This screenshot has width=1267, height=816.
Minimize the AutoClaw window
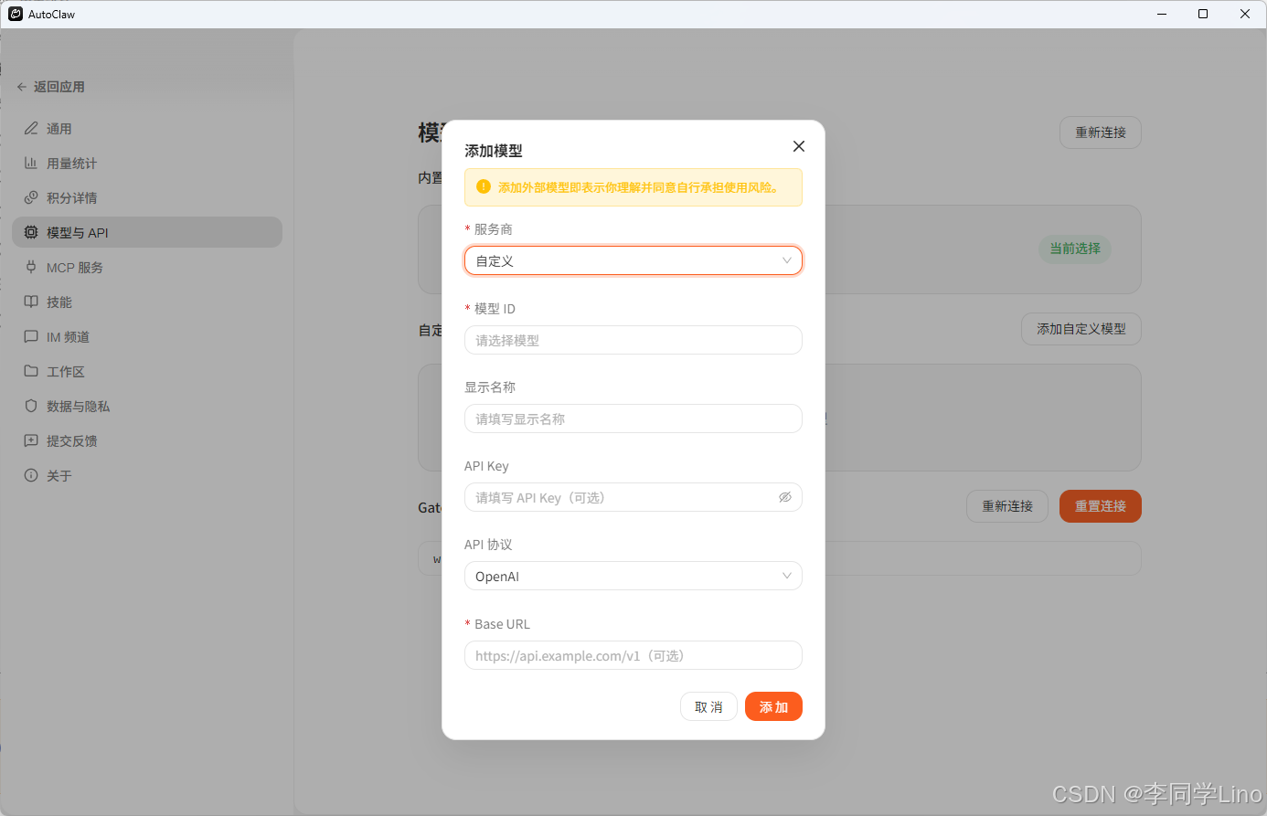(1162, 14)
